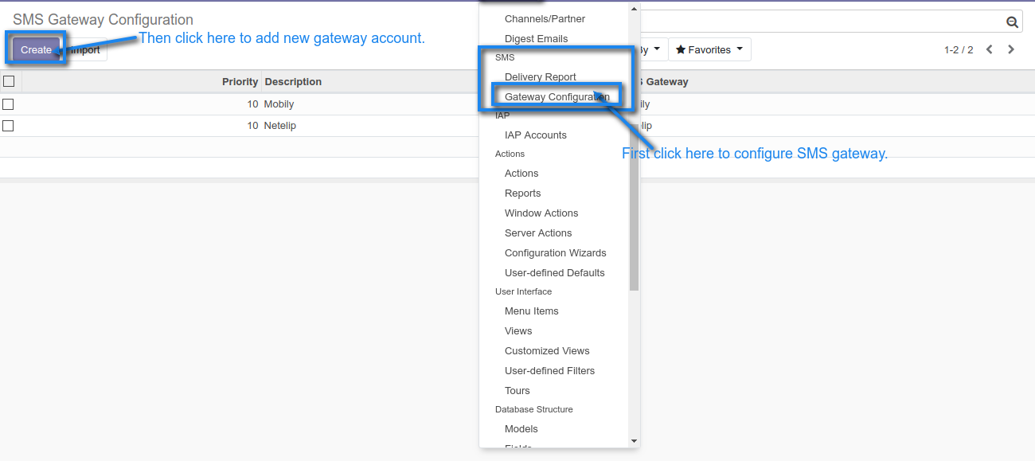This screenshot has width=1035, height=461.
Task: Click the Create button
Action: [x=36, y=49]
